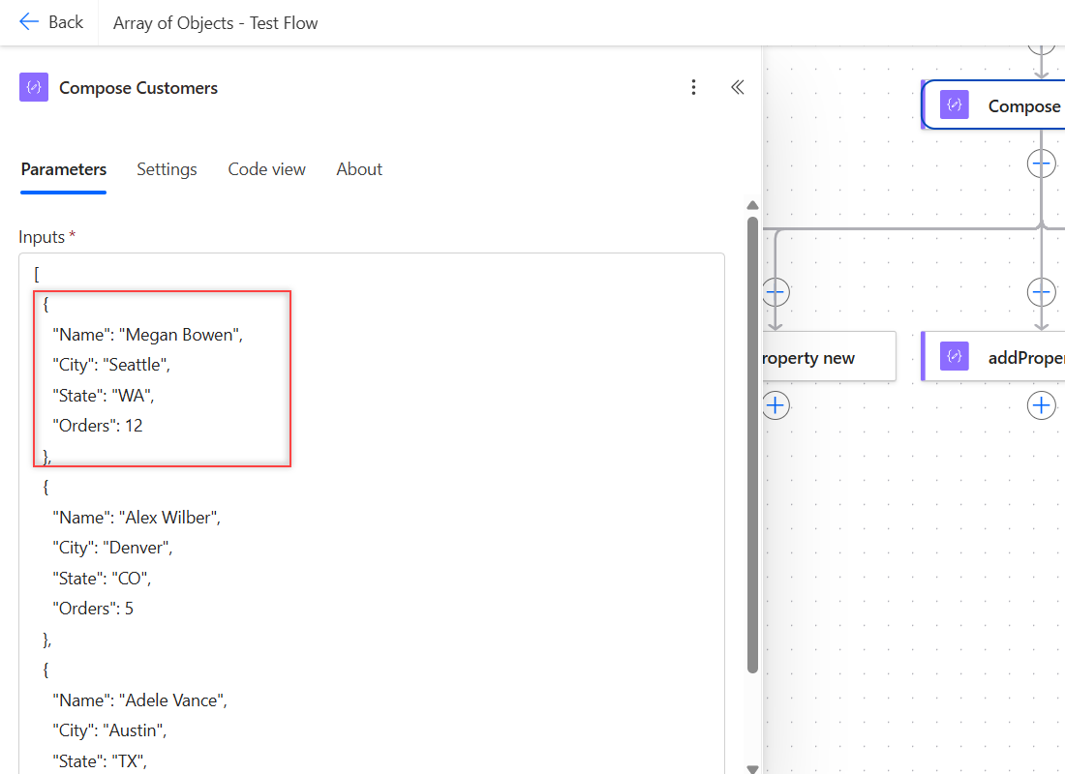The image size is (1065, 774).
Task: Click the "City": "Denver" line
Action: tap(112, 548)
